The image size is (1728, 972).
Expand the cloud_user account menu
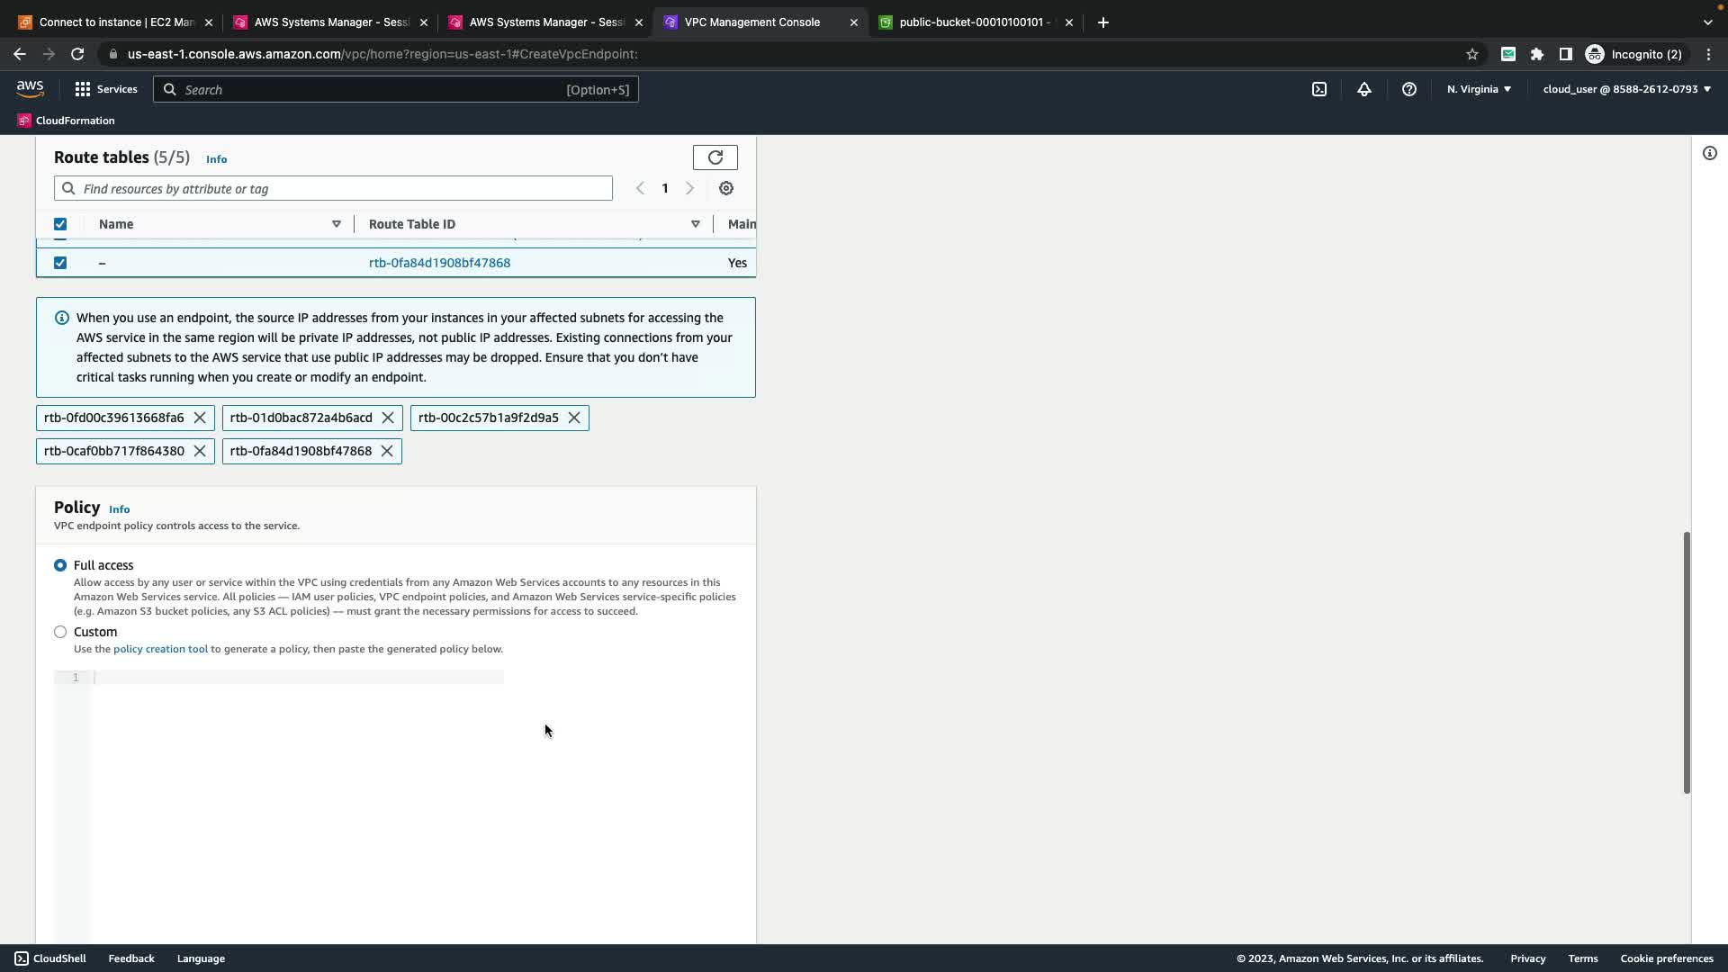pyautogui.click(x=1626, y=89)
